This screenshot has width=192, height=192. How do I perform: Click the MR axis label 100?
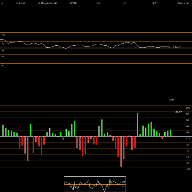pos(188,108)
